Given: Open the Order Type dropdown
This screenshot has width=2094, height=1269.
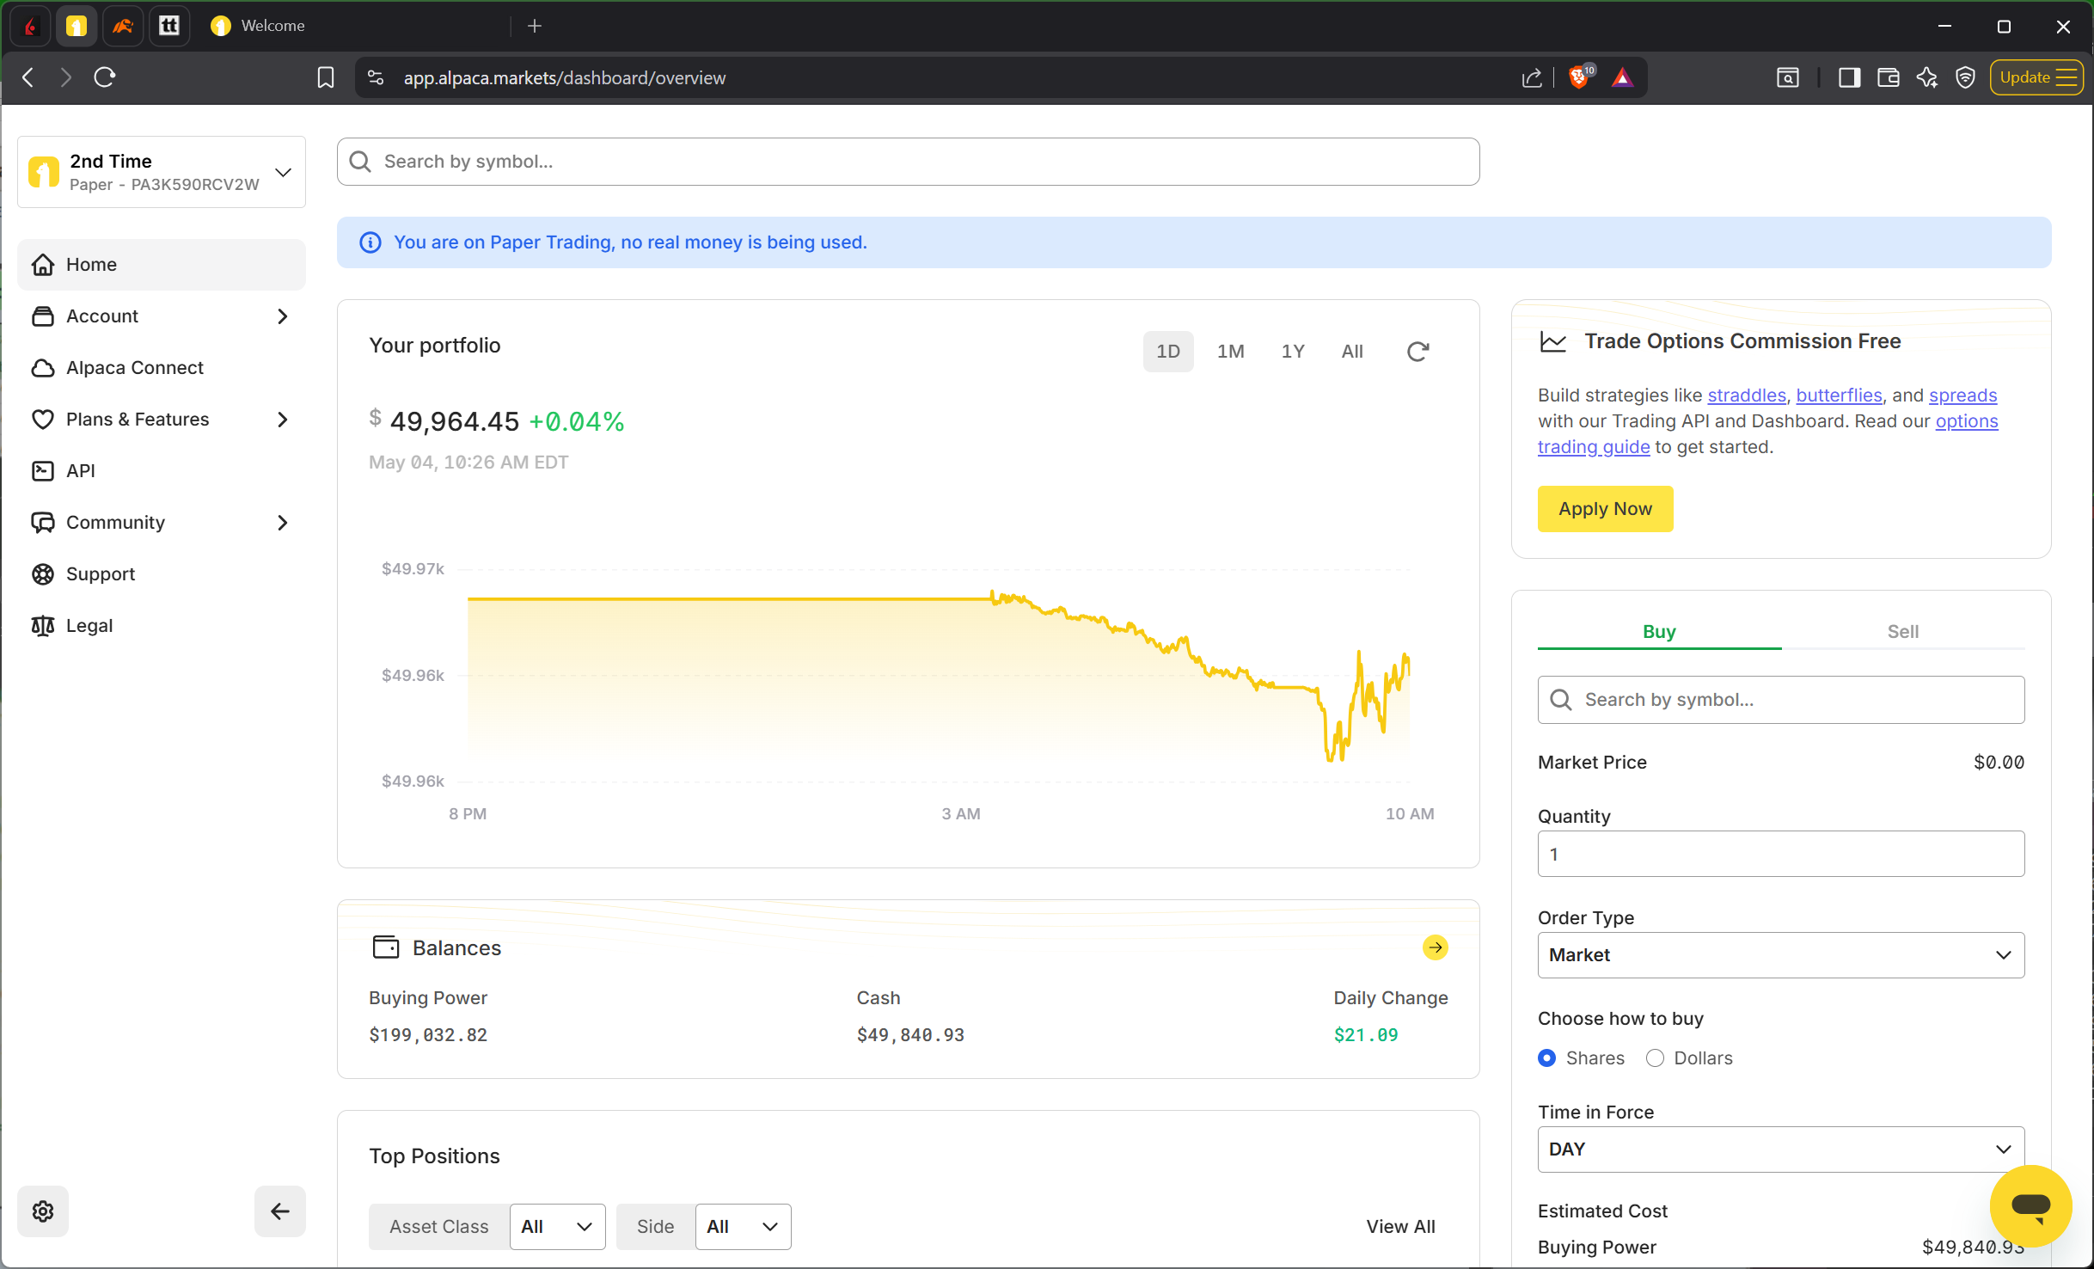Looking at the screenshot, I should pyautogui.click(x=1780, y=954).
